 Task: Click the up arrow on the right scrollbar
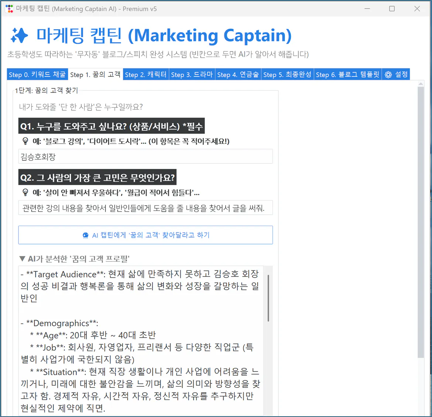point(421,84)
